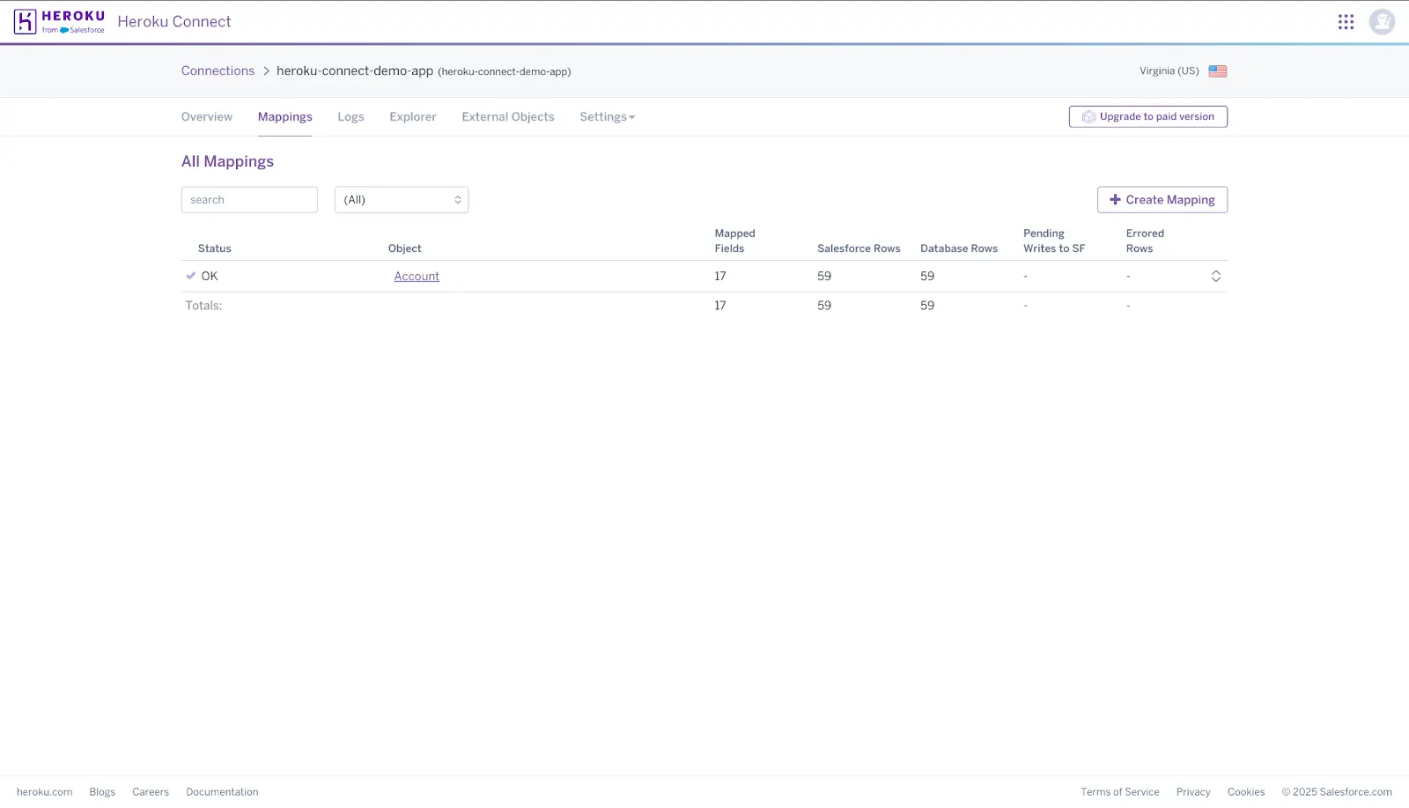Click the upgrade icon on paid version button
1409x808 pixels.
1089,115
